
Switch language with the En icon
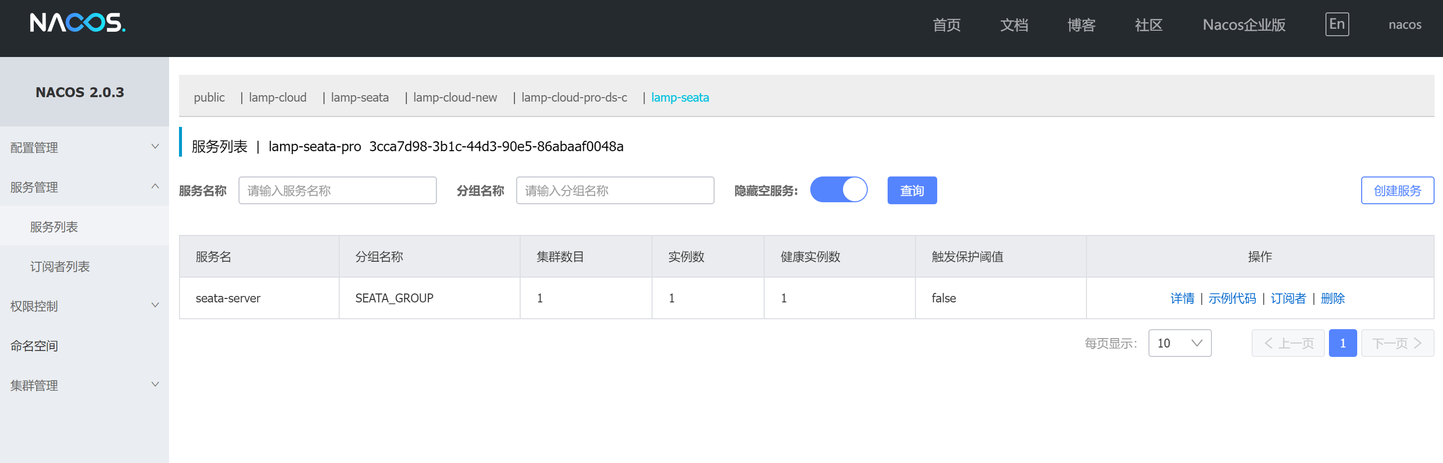pyautogui.click(x=1336, y=24)
